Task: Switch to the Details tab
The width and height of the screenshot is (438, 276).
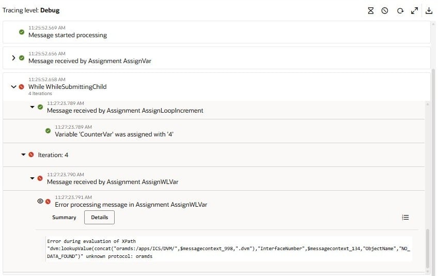Action: click(x=99, y=218)
